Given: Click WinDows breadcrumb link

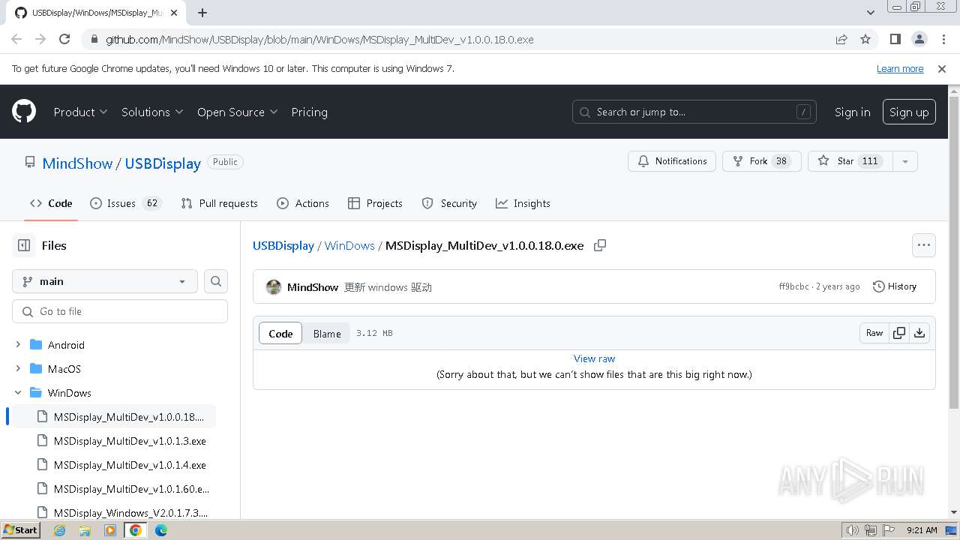Looking at the screenshot, I should 349,245.
